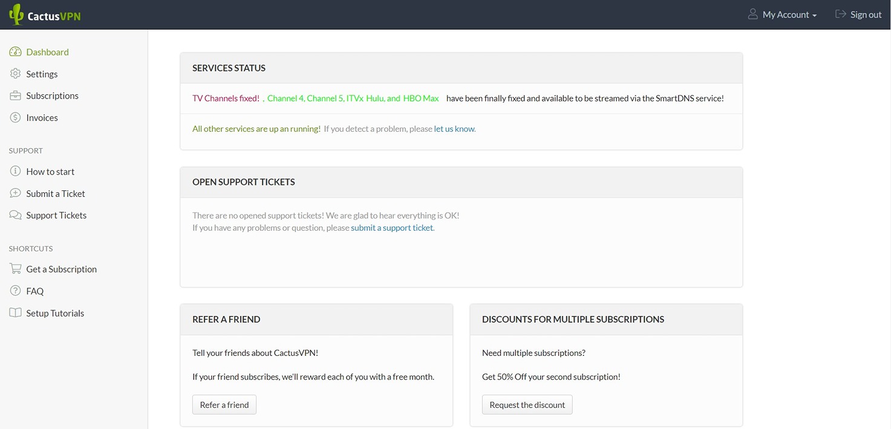Click the Sign out icon
Image resolution: width=891 pixels, height=429 pixels.
(x=840, y=14)
